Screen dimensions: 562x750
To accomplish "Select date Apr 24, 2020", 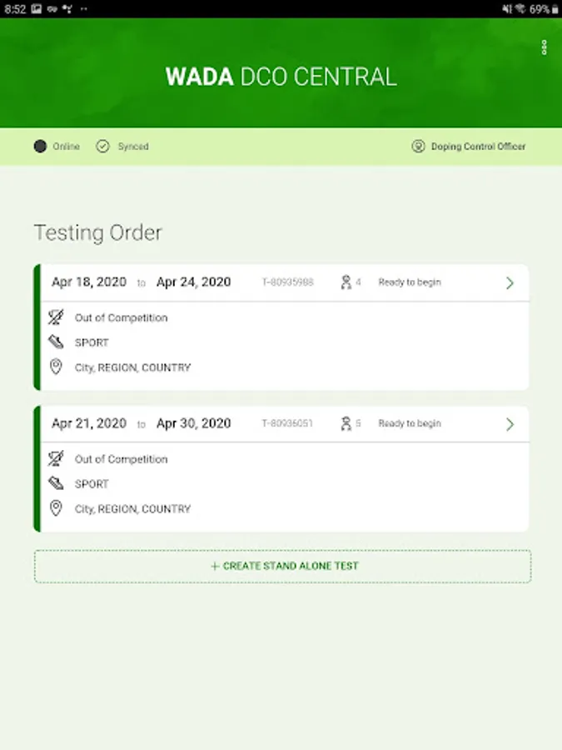I will tap(193, 282).
